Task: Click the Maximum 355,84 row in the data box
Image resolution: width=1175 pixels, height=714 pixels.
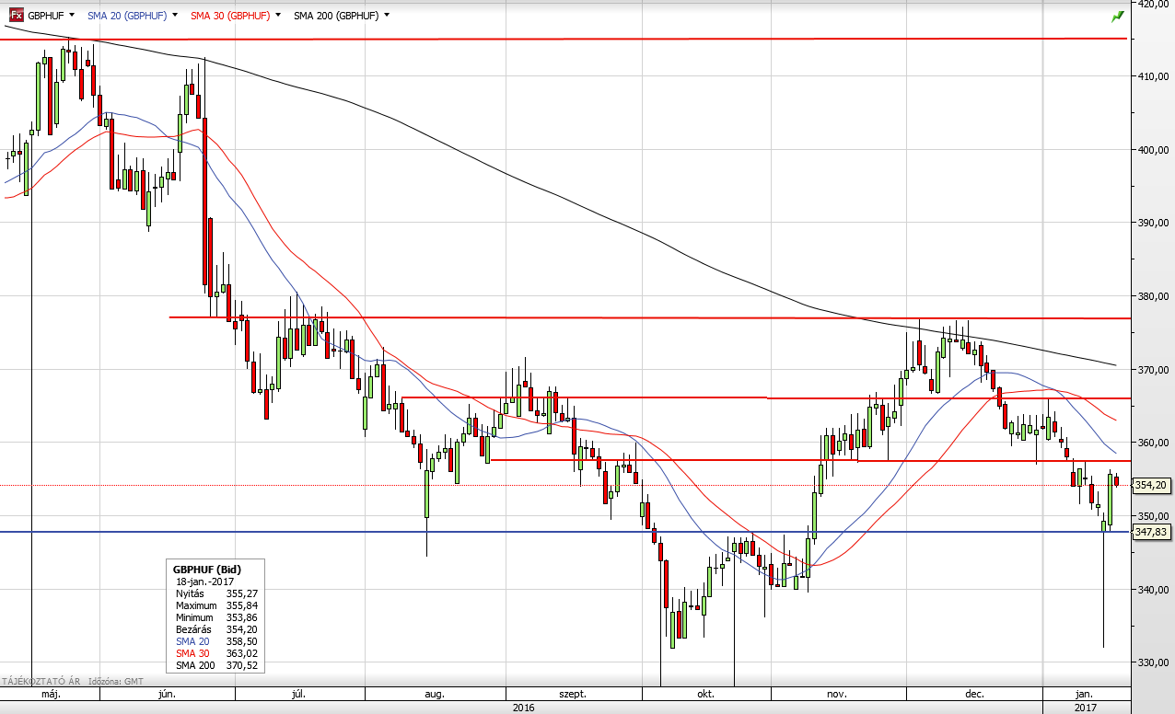Action: [215, 605]
